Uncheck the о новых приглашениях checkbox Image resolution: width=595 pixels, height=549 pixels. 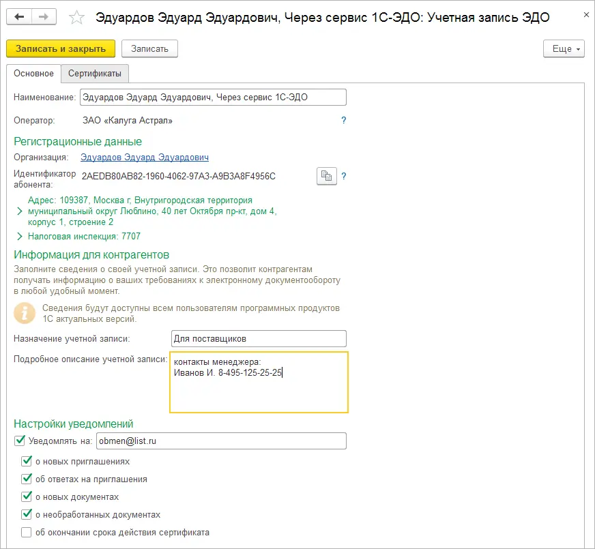(26, 461)
